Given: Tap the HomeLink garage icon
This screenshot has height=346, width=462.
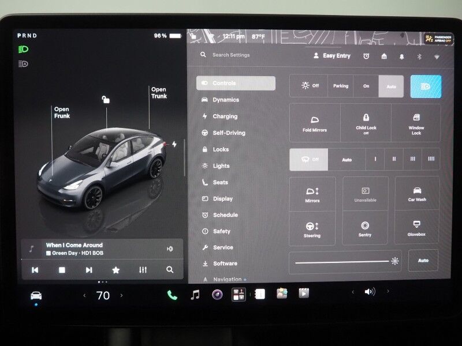Looking at the screenshot, I should [384, 56].
